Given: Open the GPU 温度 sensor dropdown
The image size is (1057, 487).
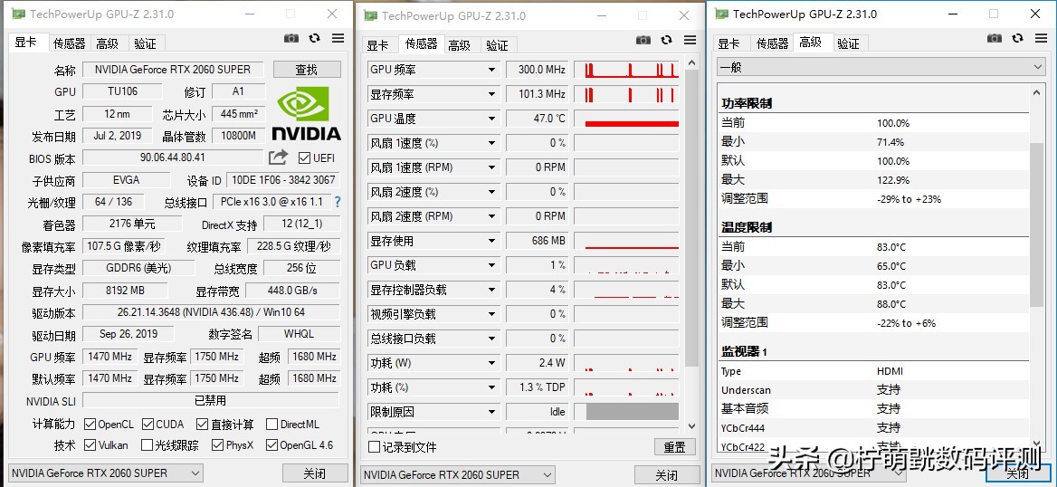Looking at the screenshot, I should tap(492, 119).
